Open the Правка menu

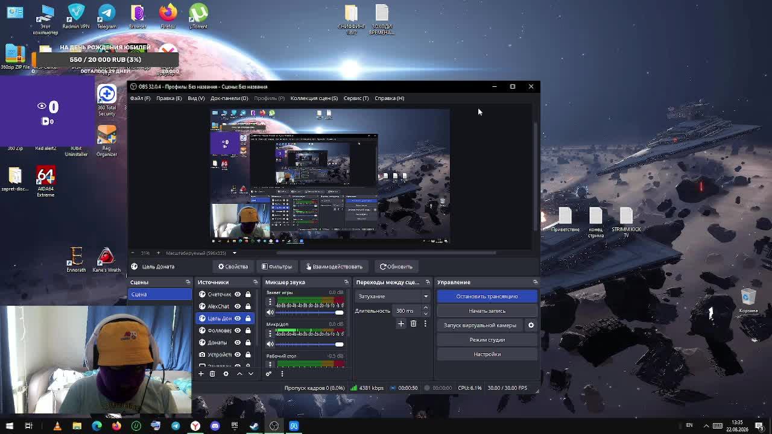tap(169, 98)
